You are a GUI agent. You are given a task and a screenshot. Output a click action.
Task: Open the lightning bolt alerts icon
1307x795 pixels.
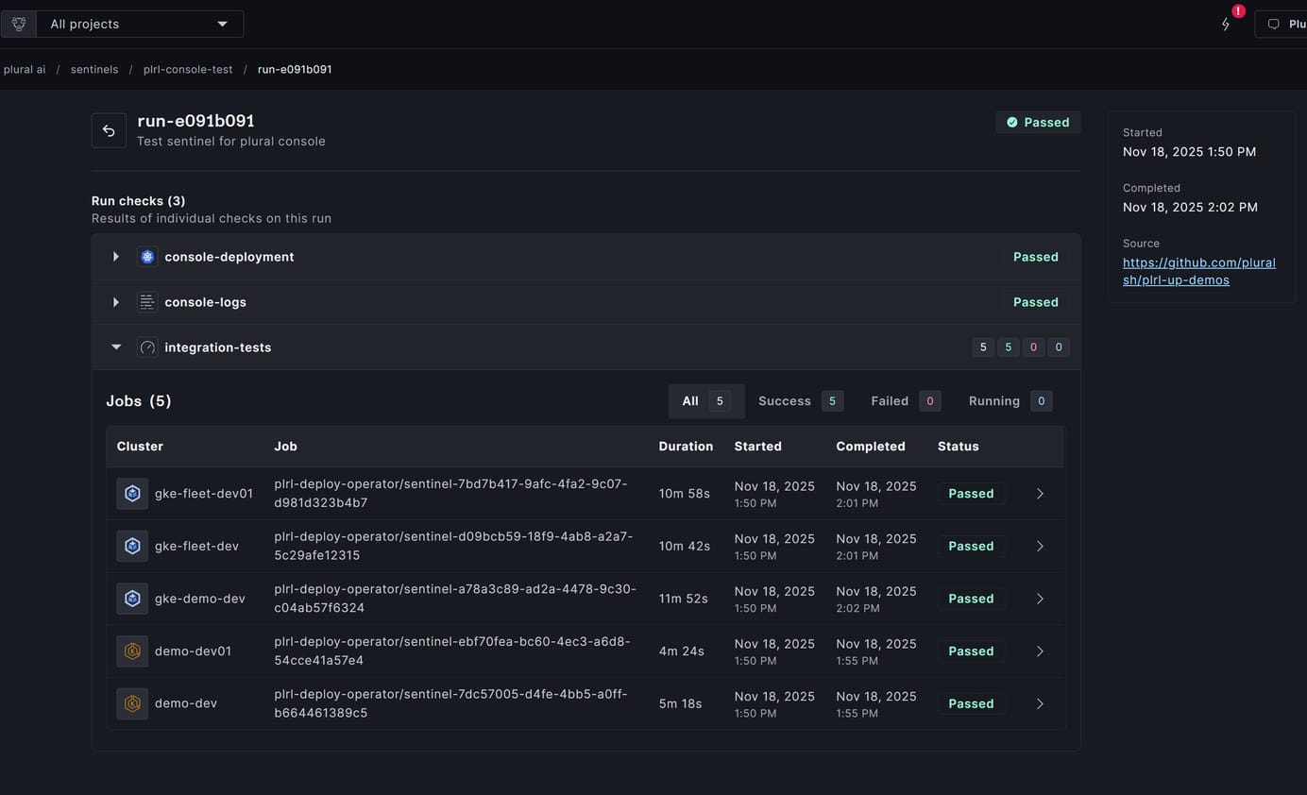tap(1226, 24)
